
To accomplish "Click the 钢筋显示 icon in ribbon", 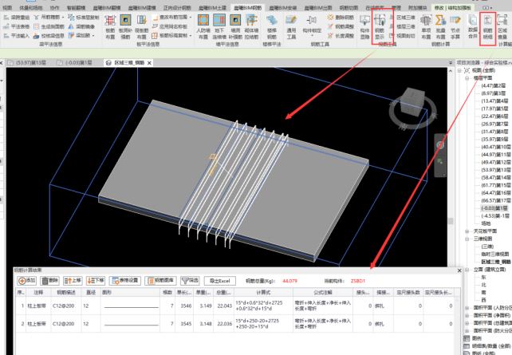I will tap(380, 24).
